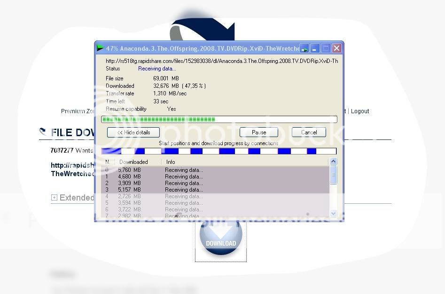This screenshot has width=445, height=294.
Task: Pause the current download
Action: pos(259,132)
